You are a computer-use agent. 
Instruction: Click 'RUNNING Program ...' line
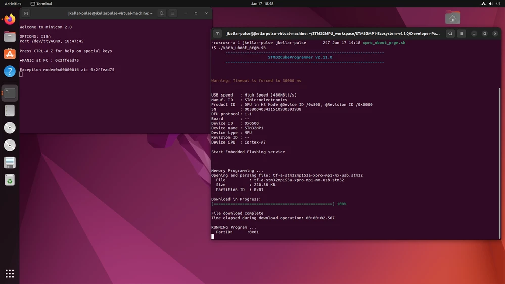234,227
